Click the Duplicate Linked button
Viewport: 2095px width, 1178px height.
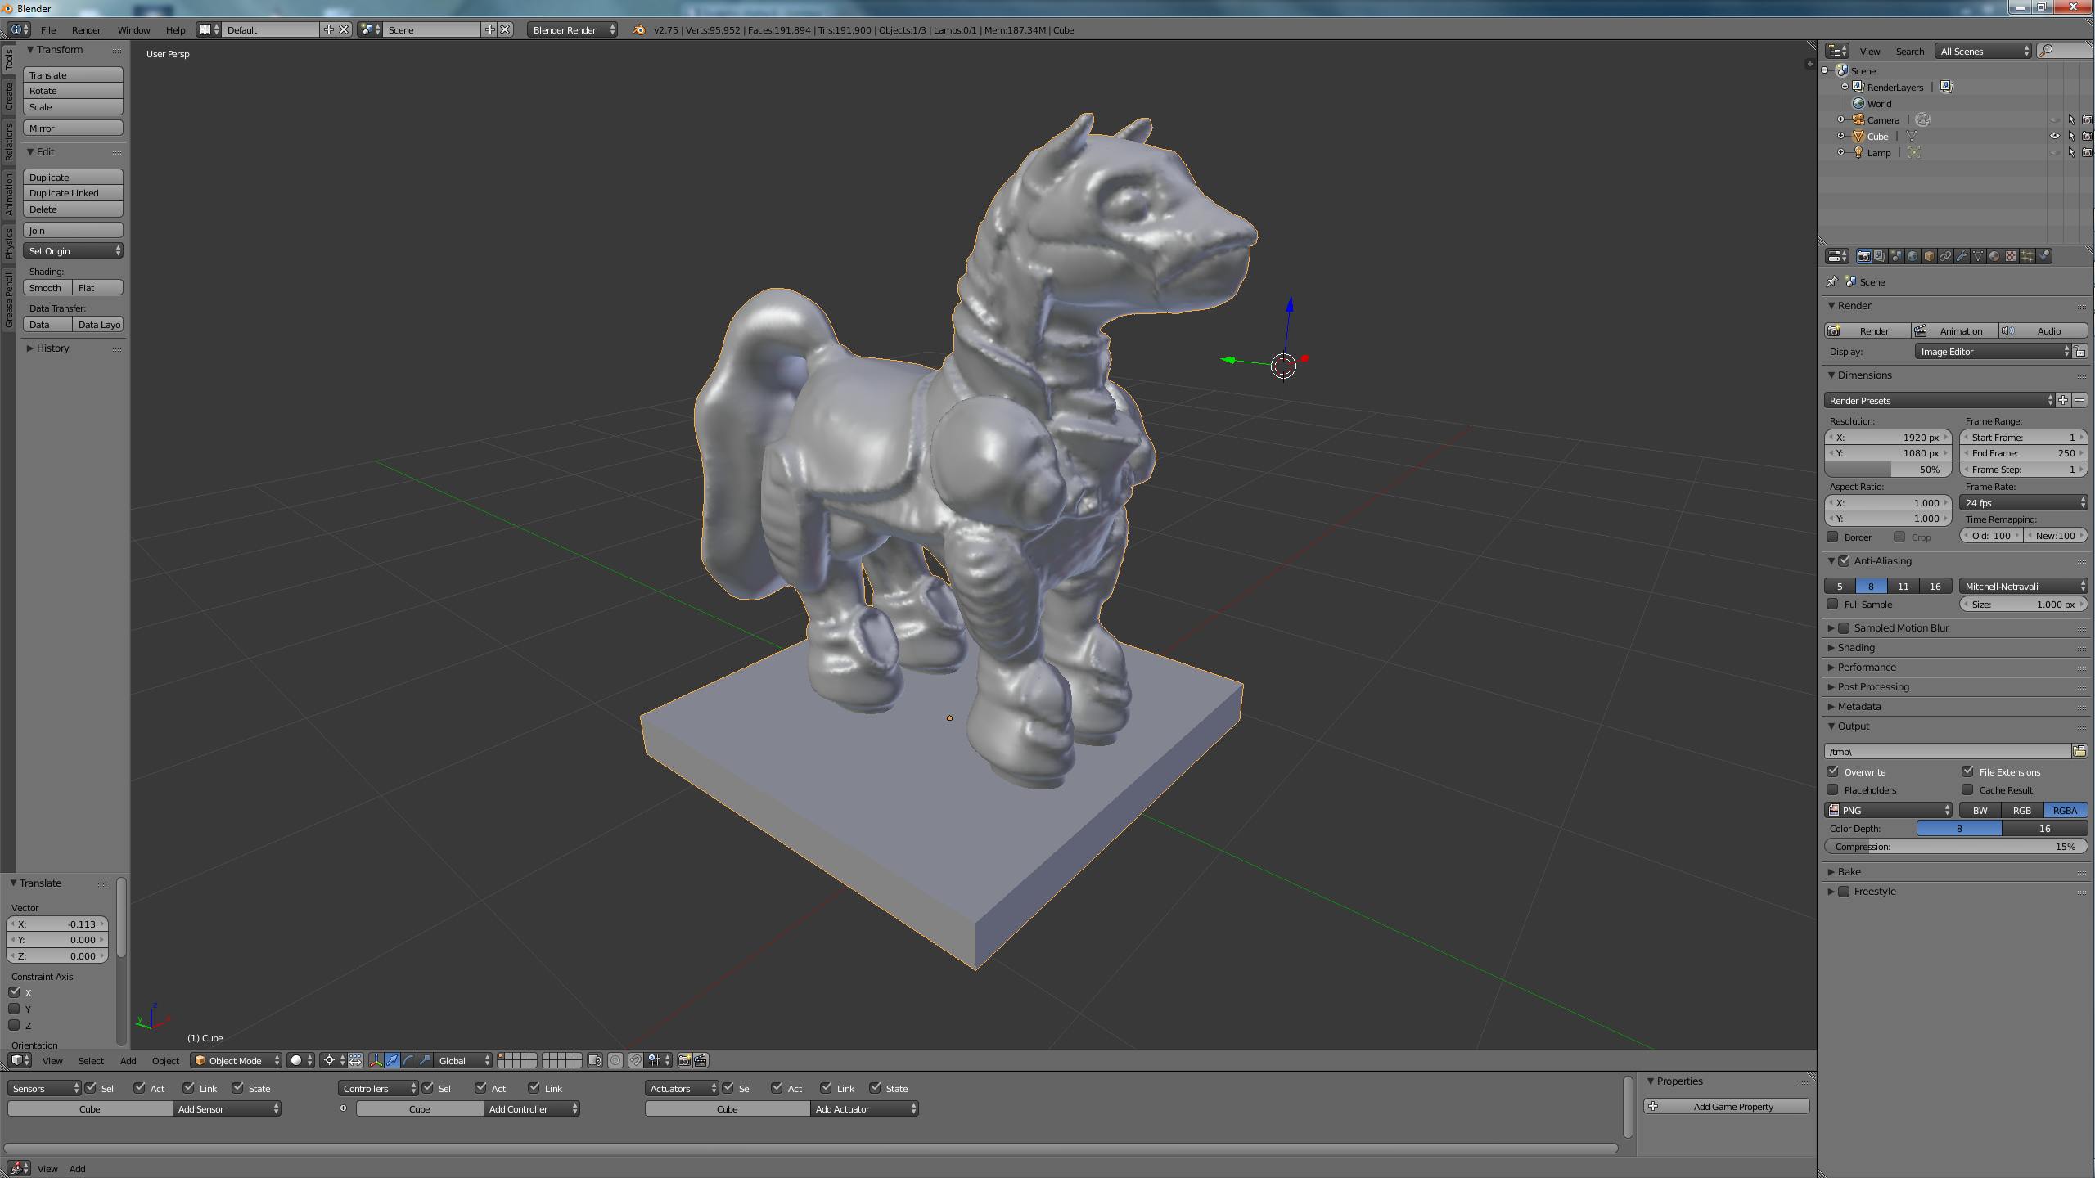pos(73,193)
